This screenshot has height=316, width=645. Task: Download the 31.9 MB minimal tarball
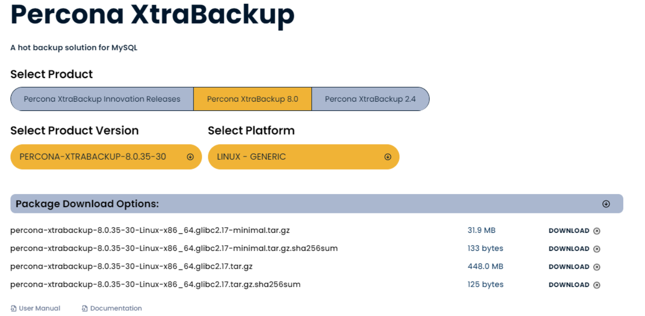[x=569, y=231]
